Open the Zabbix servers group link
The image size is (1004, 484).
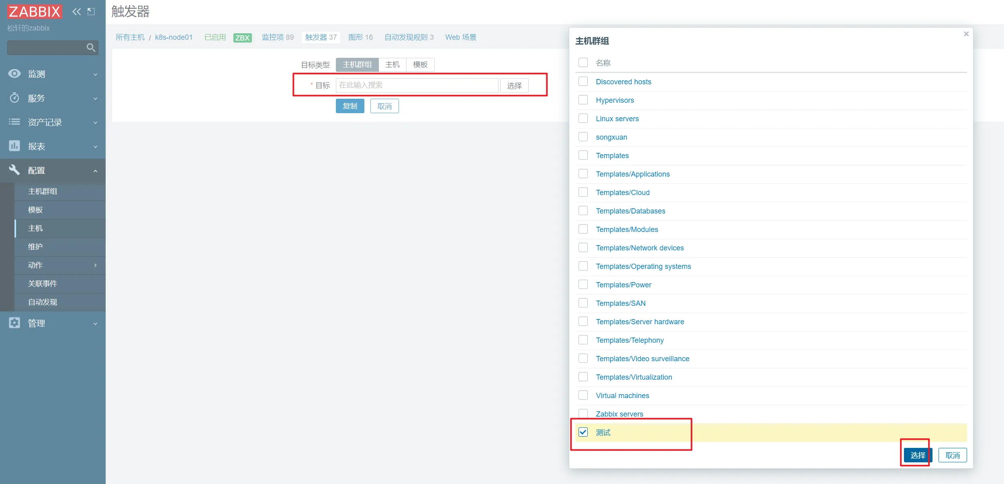619,414
